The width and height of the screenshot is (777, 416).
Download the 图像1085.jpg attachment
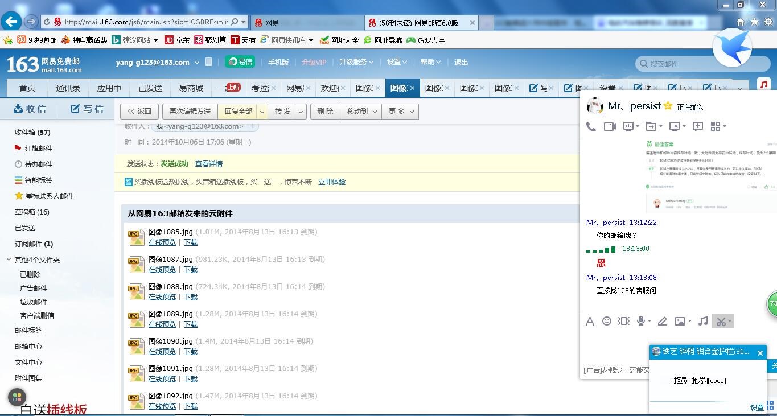pyautogui.click(x=190, y=242)
